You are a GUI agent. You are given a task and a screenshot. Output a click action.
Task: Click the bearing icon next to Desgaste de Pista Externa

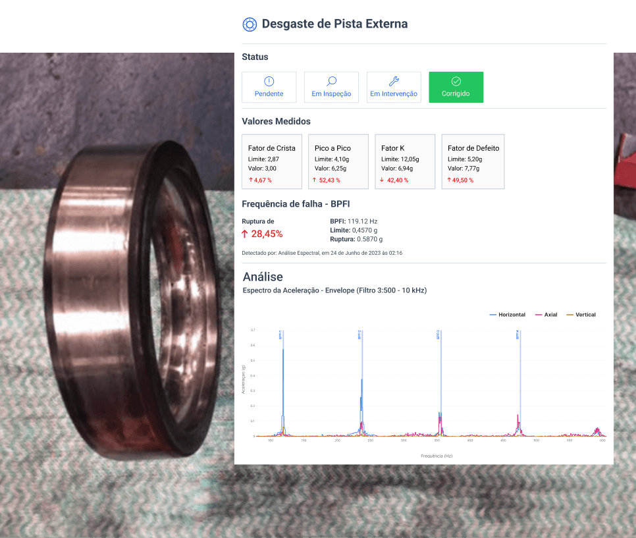249,24
